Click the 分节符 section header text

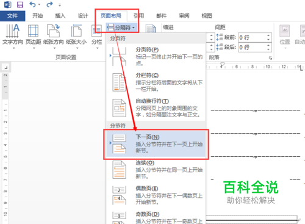[118, 126]
